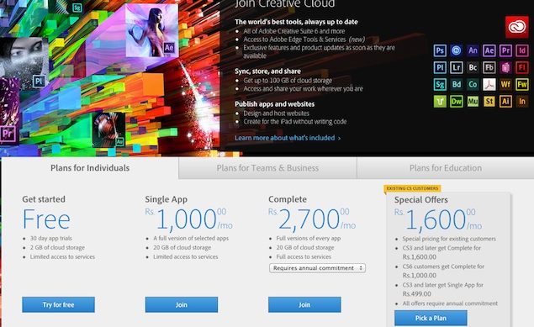This screenshot has width=534, height=327.
Task: Click the Acrobat PDF icon
Action: tap(489, 84)
